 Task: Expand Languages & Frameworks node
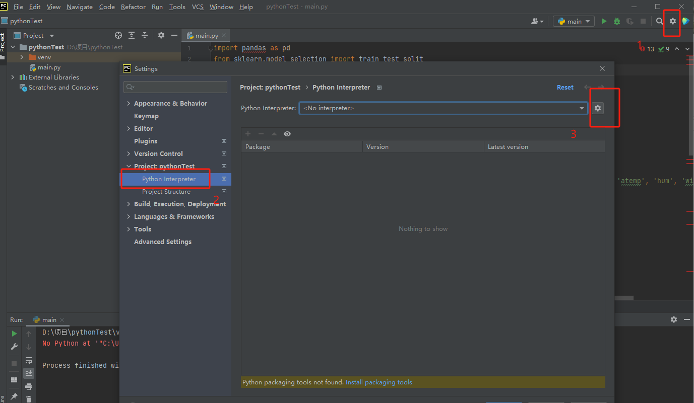(129, 216)
